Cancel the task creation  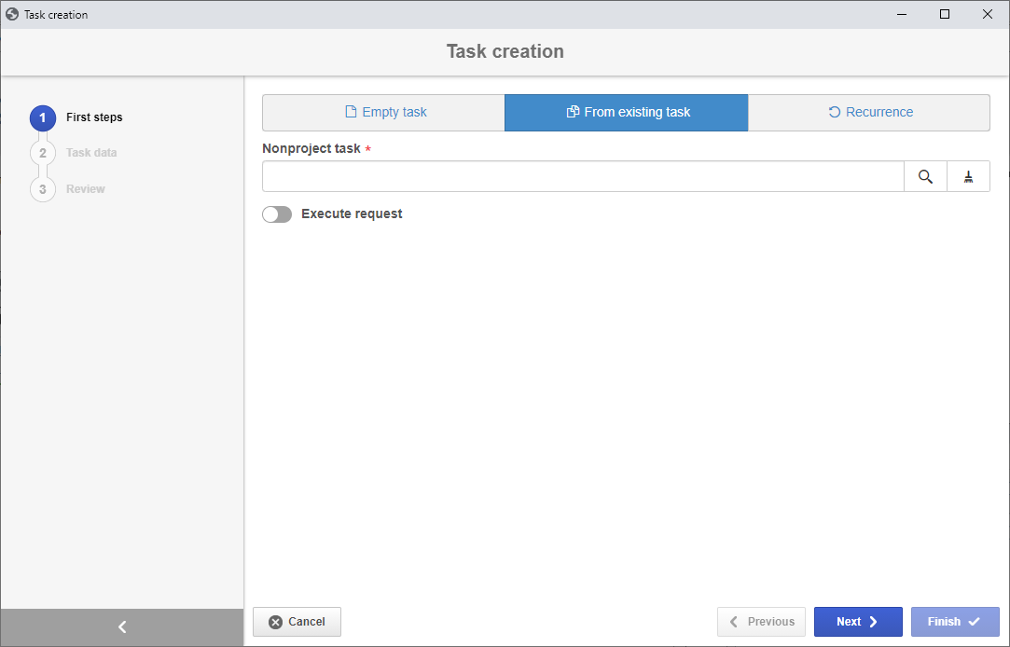297,622
